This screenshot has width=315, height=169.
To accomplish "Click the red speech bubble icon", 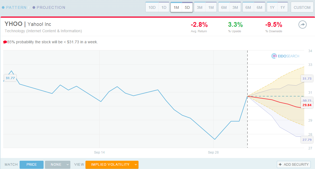I will tap(5, 42).
